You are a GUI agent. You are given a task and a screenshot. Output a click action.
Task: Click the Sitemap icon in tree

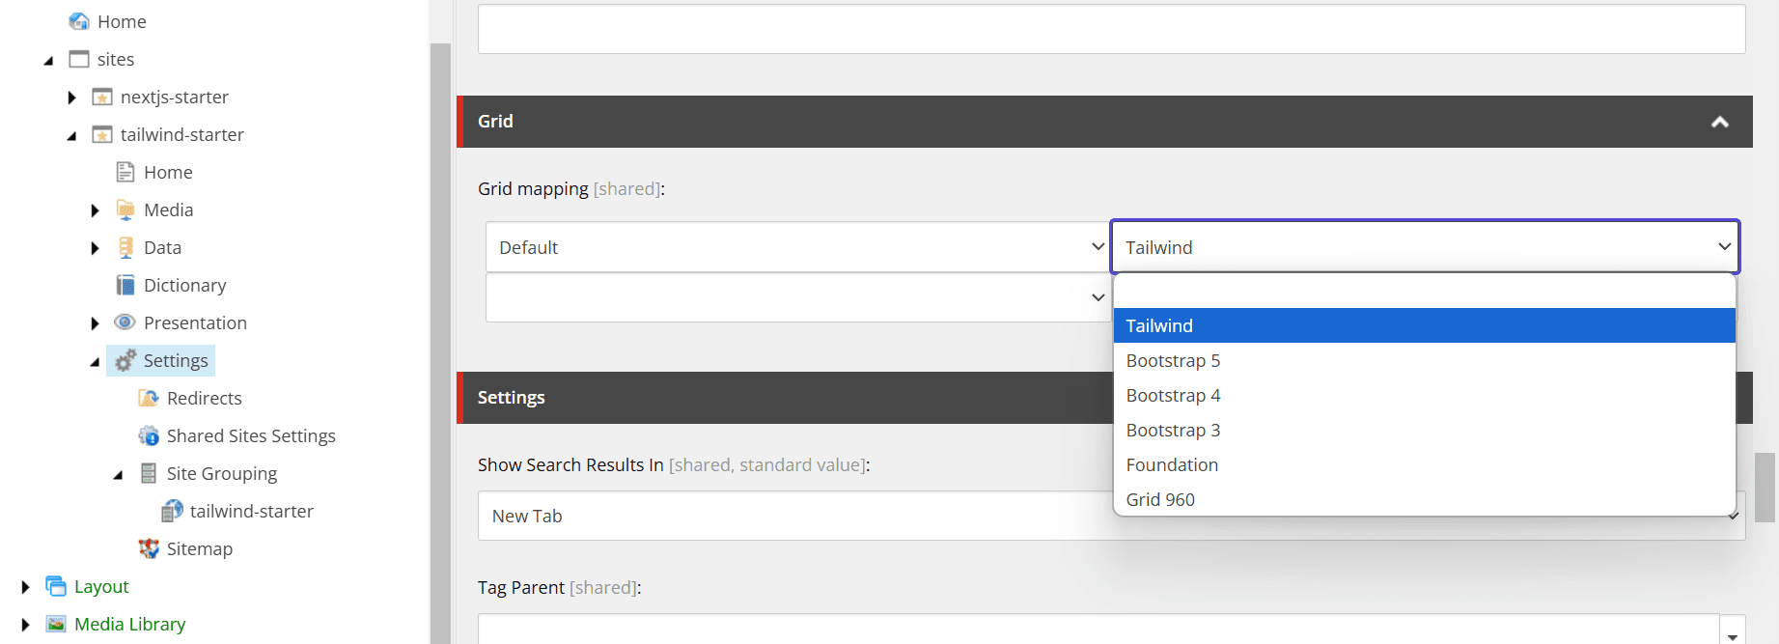tap(149, 548)
